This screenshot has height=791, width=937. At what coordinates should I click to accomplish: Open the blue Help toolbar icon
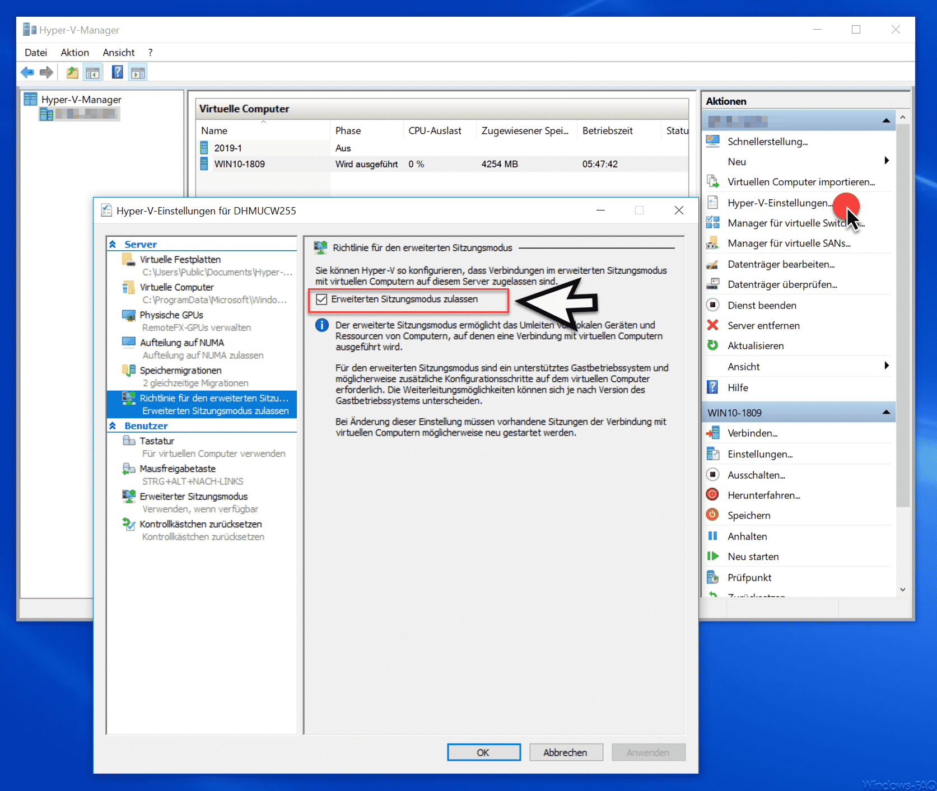pyautogui.click(x=118, y=72)
